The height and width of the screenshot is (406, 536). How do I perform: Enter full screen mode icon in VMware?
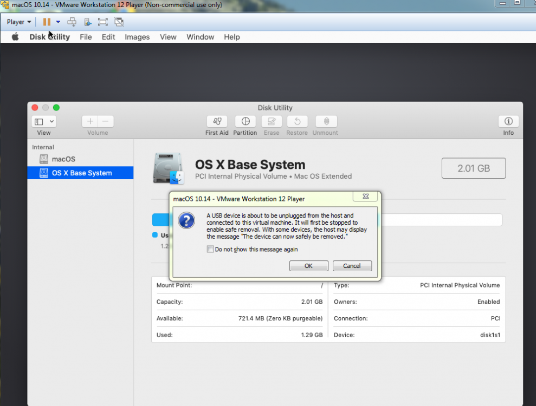[102, 22]
